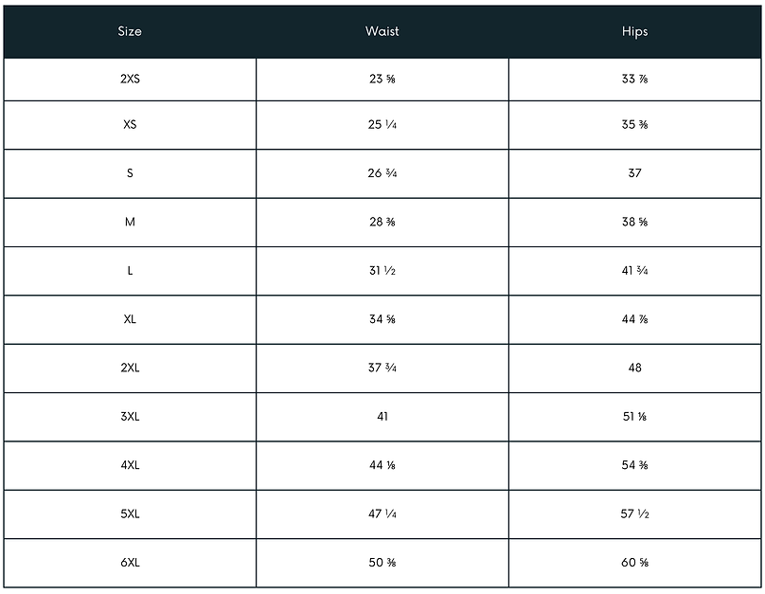Select the XL size cell
The height and width of the screenshot is (594, 765).
coord(130,319)
